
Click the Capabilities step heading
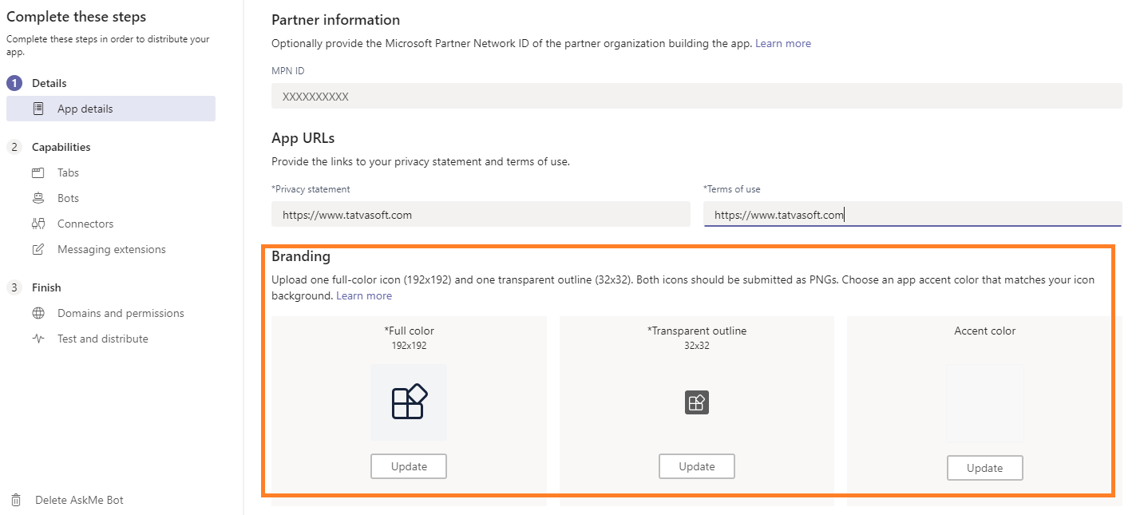61,147
